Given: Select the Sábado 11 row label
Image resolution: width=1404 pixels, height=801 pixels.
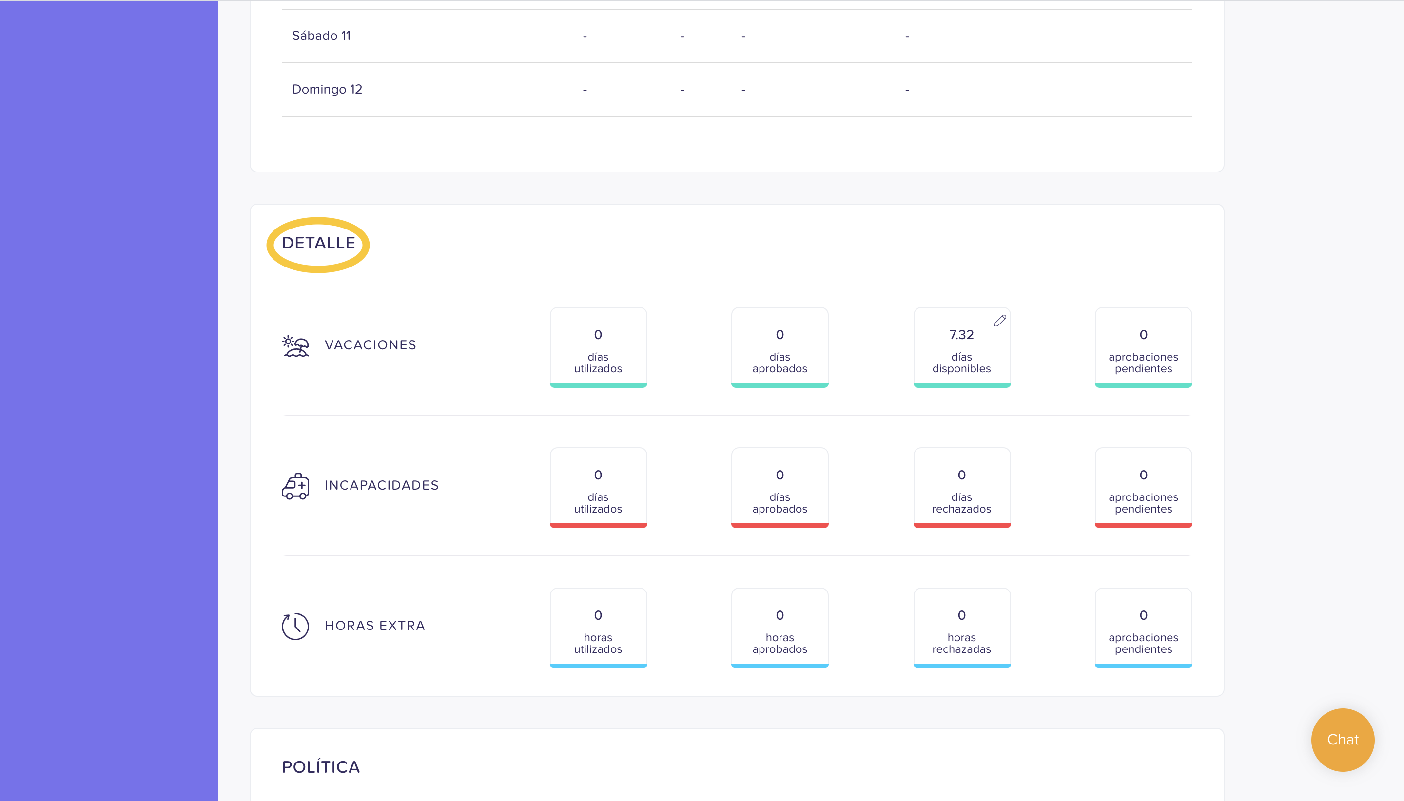Looking at the screenshot, I should point(321,36).
